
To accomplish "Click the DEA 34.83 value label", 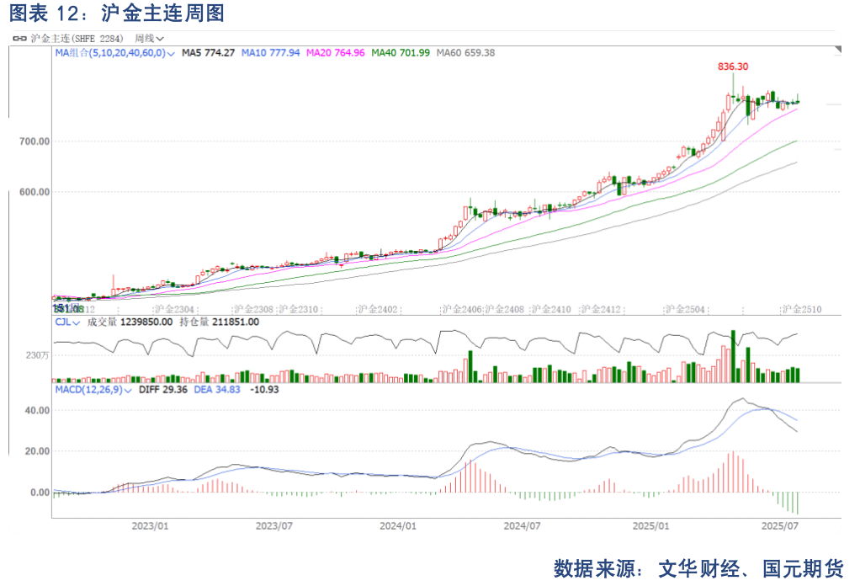I will tap(223, 390).
